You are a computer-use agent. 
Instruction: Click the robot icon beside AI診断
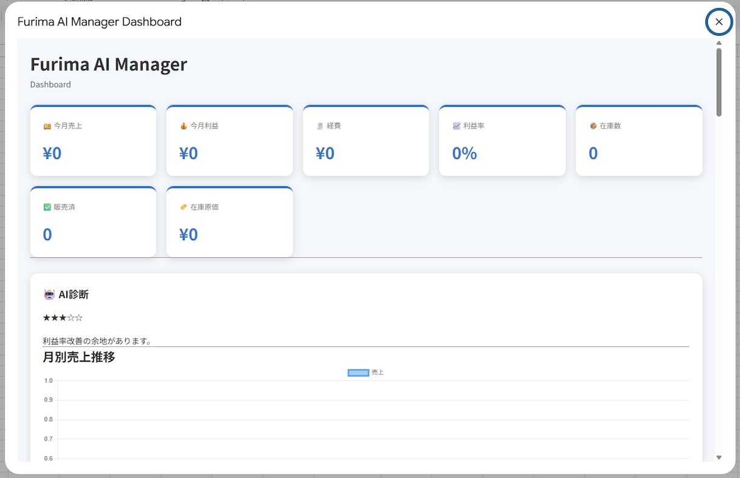(x=49, y=295)
